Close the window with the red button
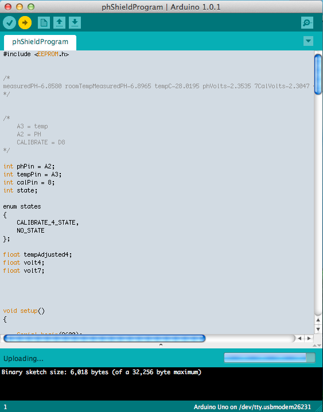323x412 pixels. (x=8, y=7)
